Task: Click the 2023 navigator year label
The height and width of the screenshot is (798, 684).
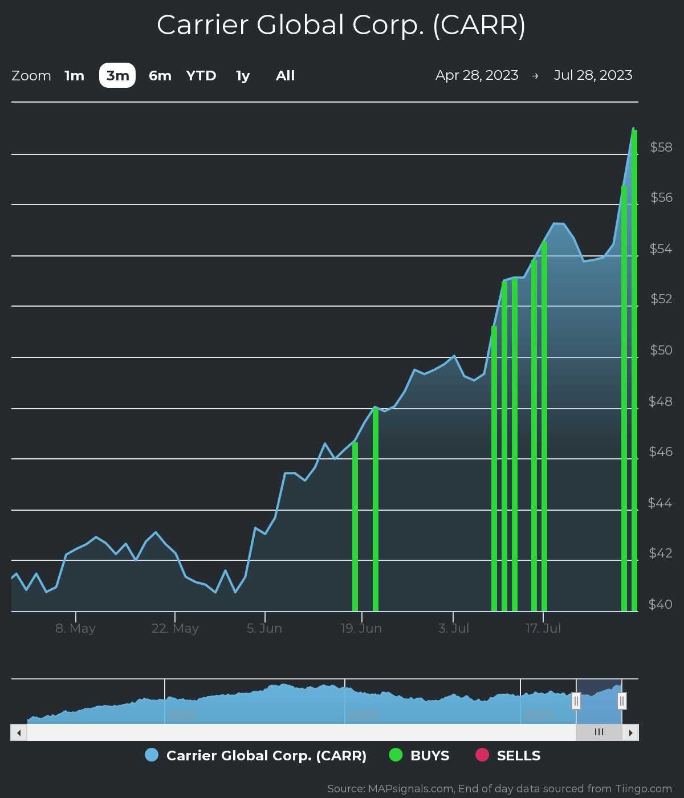Action: [539, 715]
